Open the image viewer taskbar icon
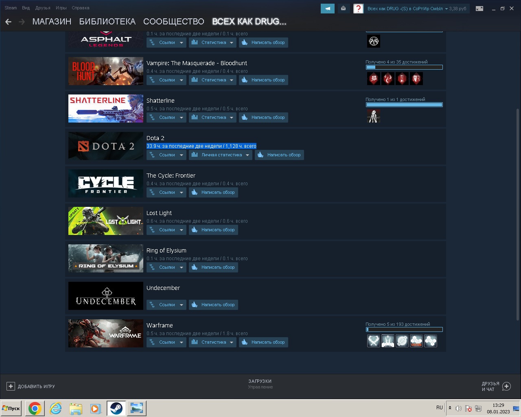The width and height of the screenshot is (521, 417). click(x=136, y=408)
